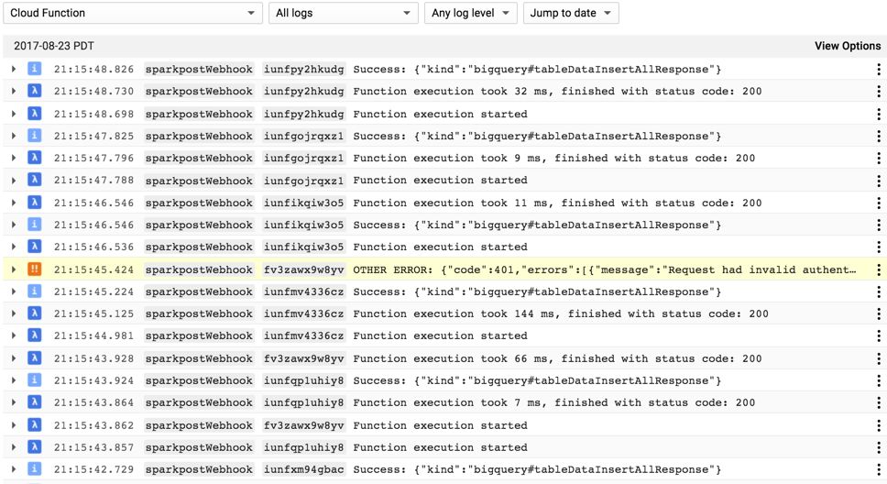Open more menu for 21:15:43.864 entry

tap(878, 402)
